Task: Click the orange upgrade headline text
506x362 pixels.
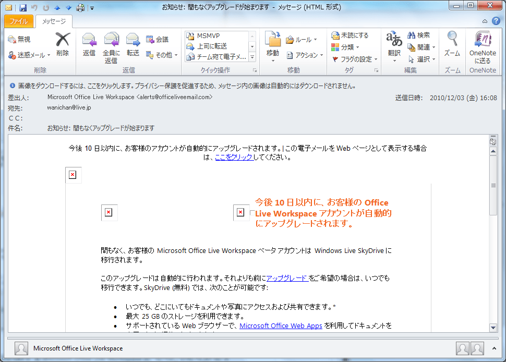Action: (323, 213)
